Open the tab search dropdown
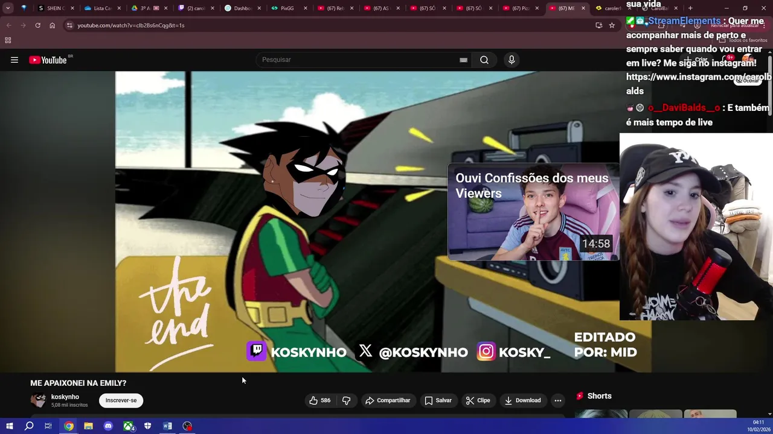Screen dimensions: 773x434 tap(8, 8)
